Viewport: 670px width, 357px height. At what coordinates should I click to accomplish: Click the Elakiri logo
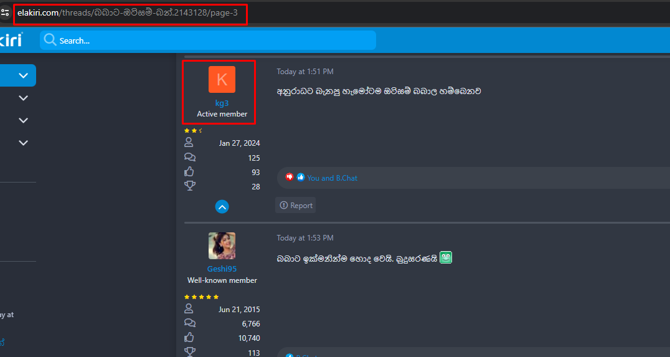coord(11,40)
